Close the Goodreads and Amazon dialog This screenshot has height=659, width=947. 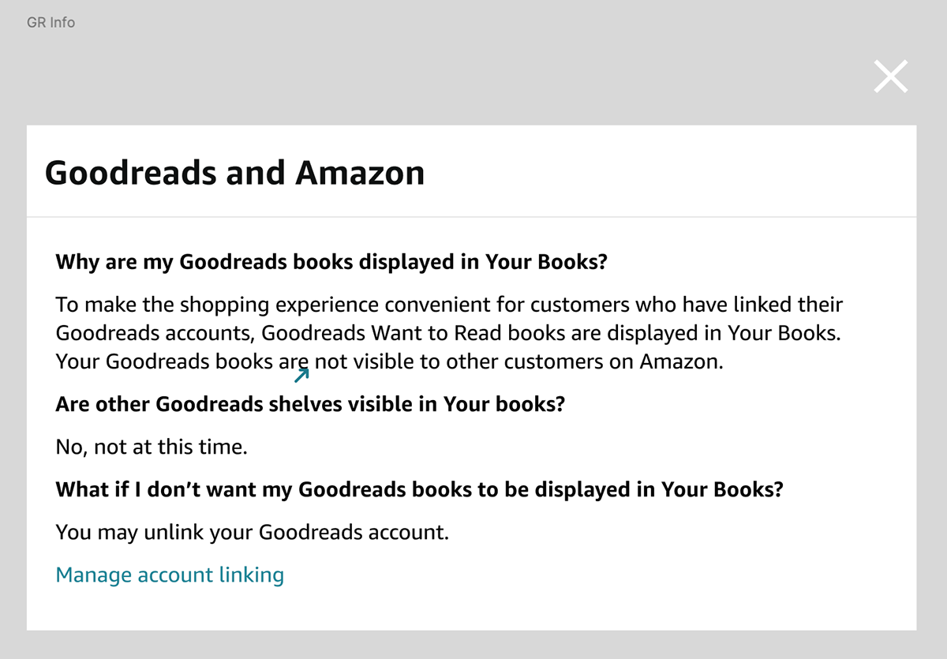point(891,77)
